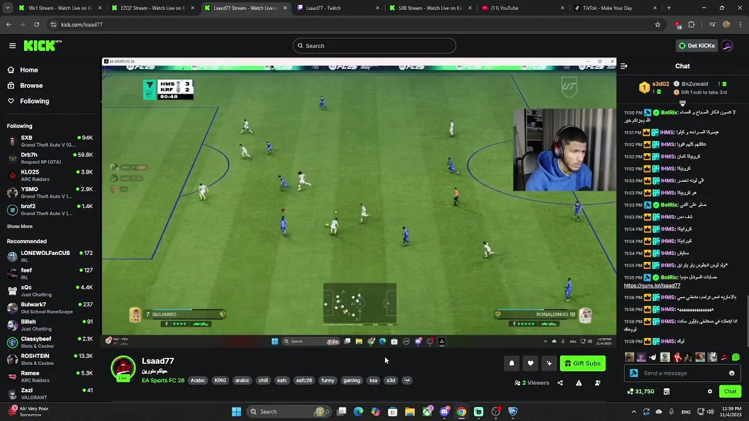The height and width of the screenshot is (421, 749).
Task: Click the eafc26 tag
Action: 304,380
